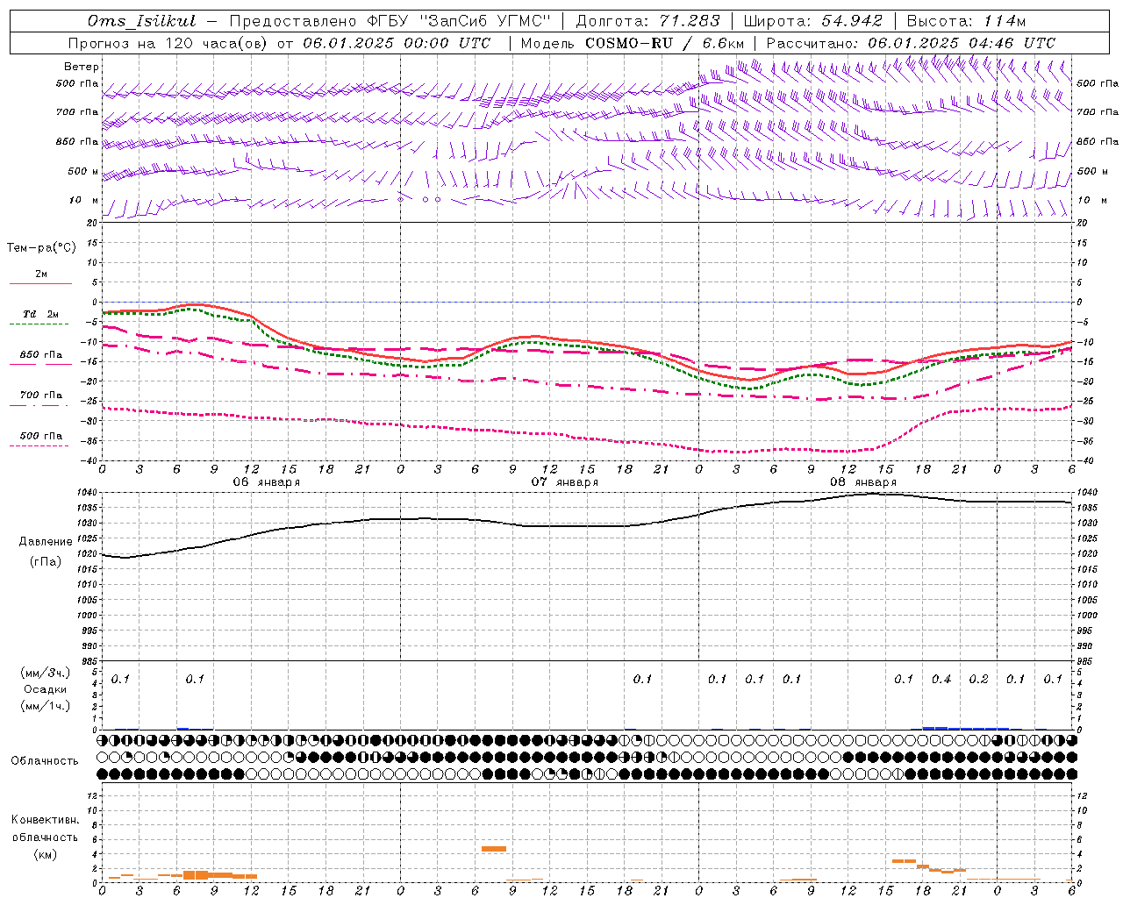This screenshot has width=1123, height=898.
Task: Click the 850 гПа entry in temperature legend
Action: tap(41, 355)
